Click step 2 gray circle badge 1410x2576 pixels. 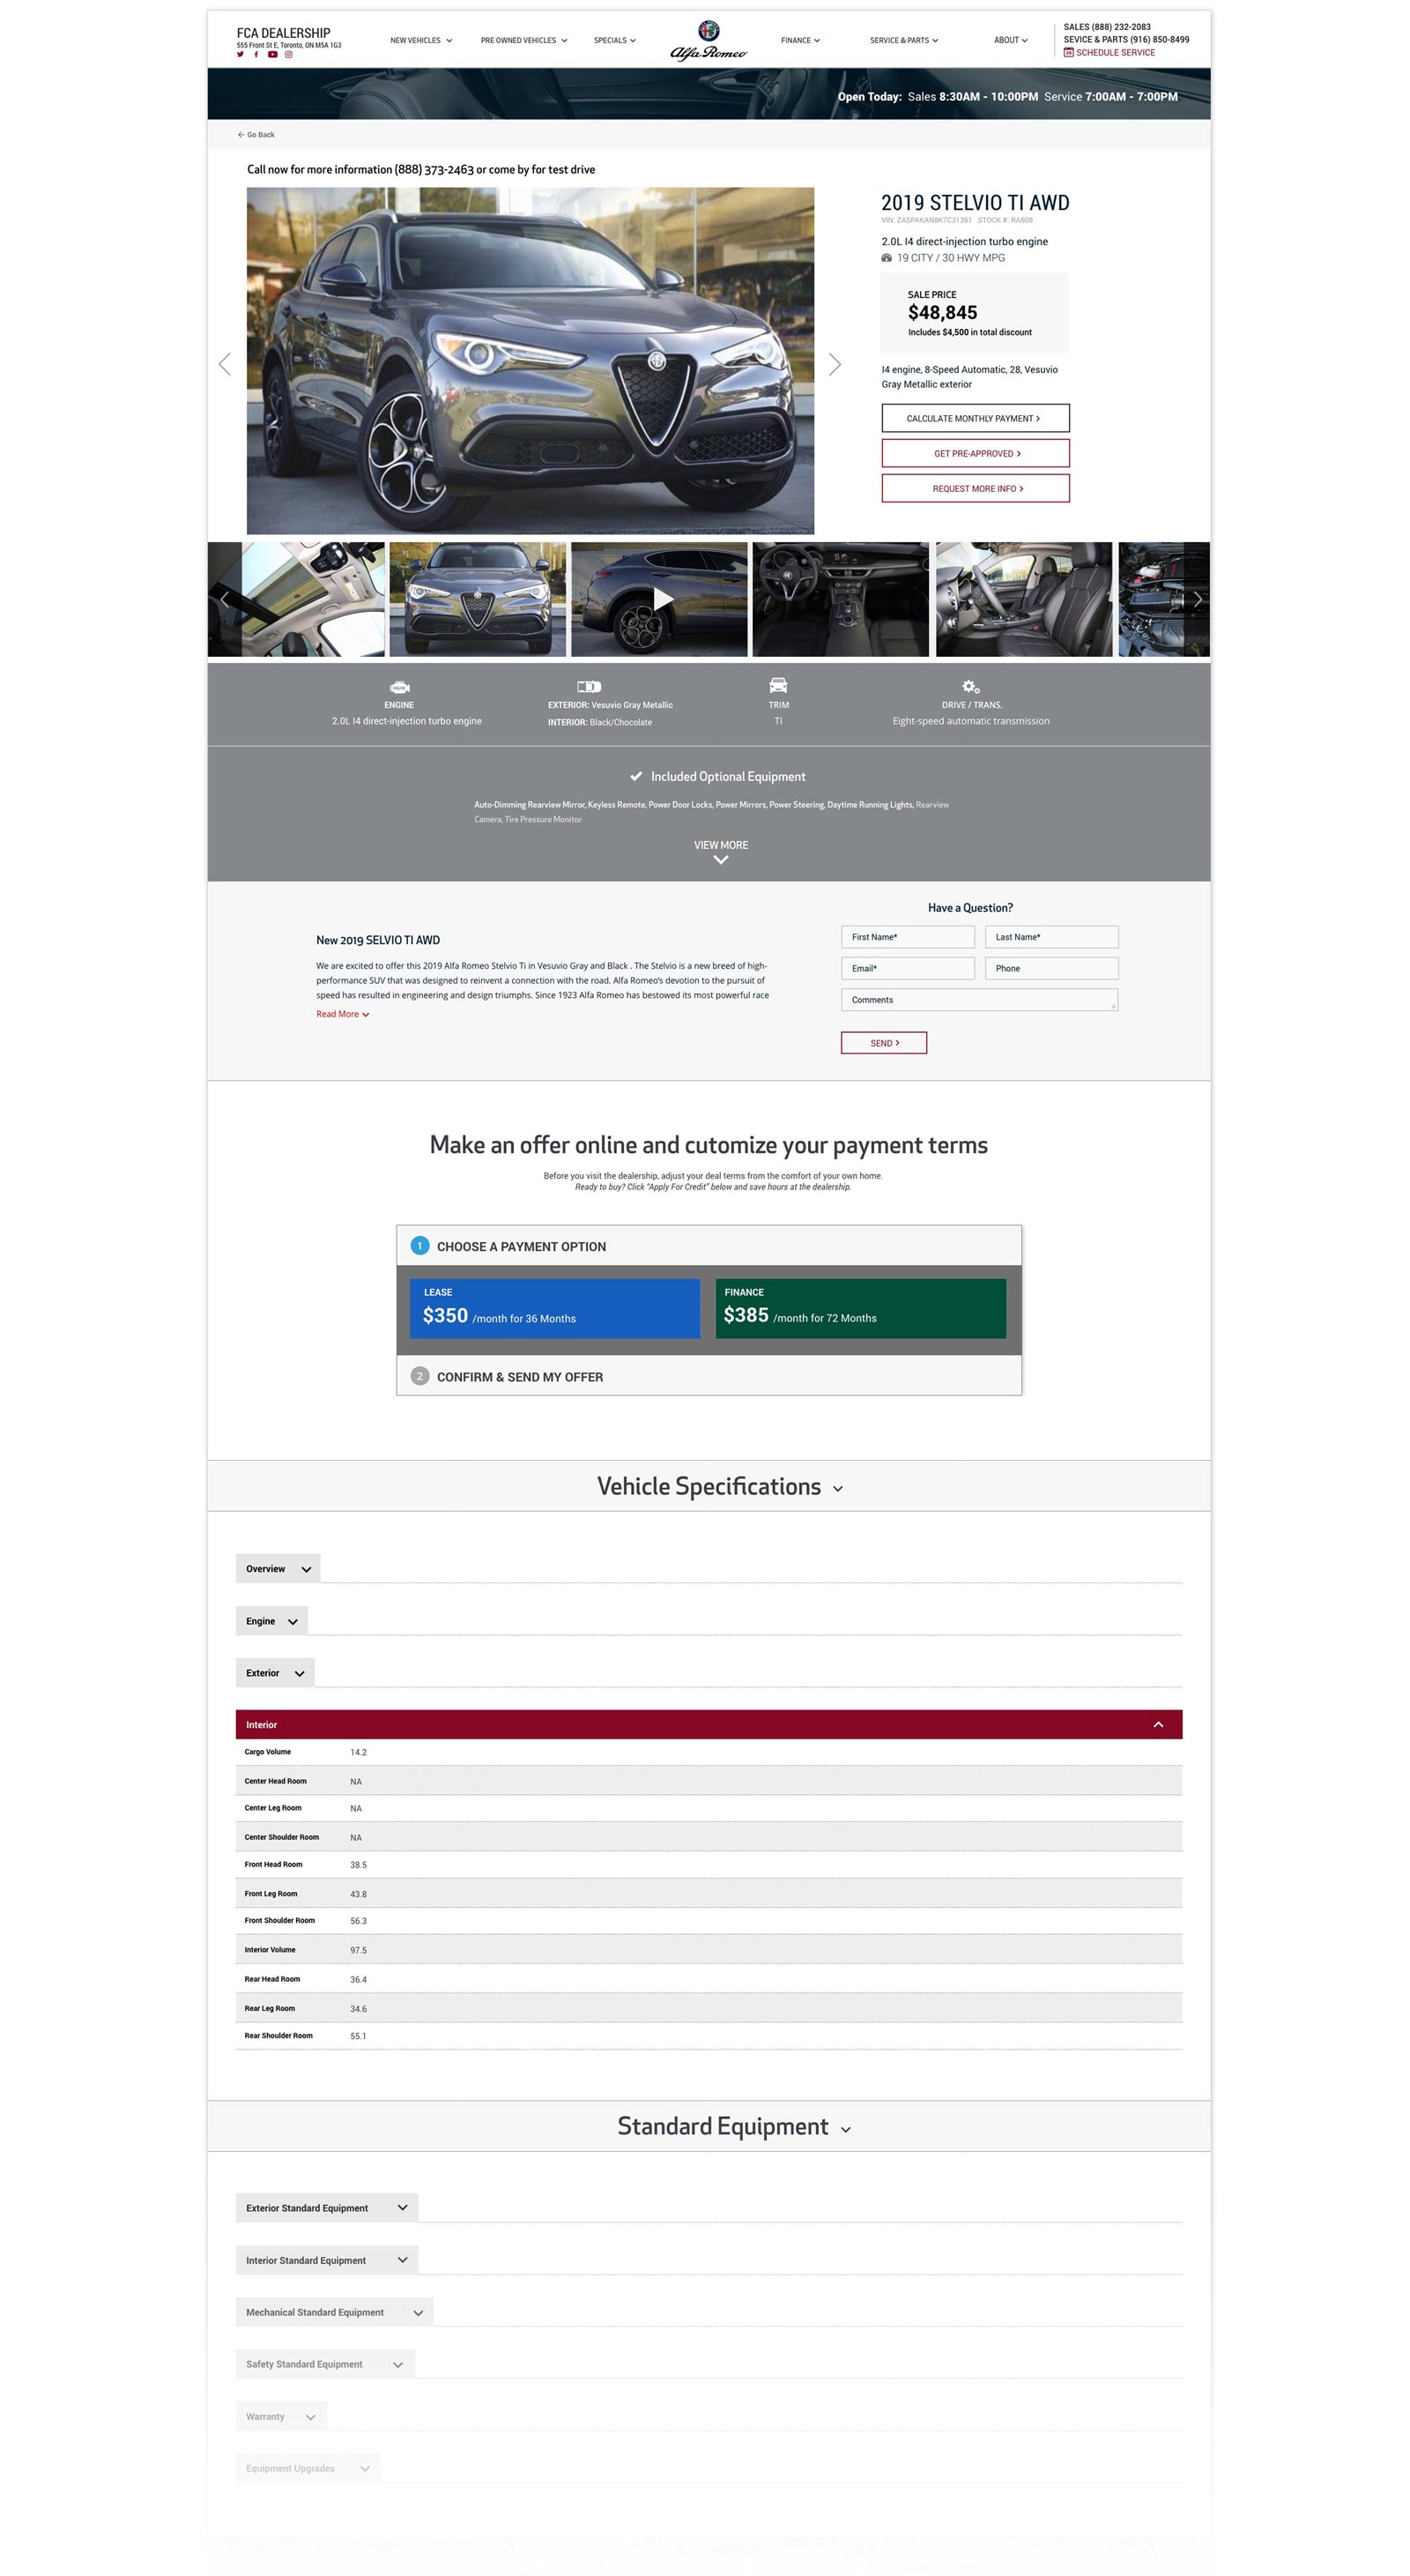(419, 1376)
